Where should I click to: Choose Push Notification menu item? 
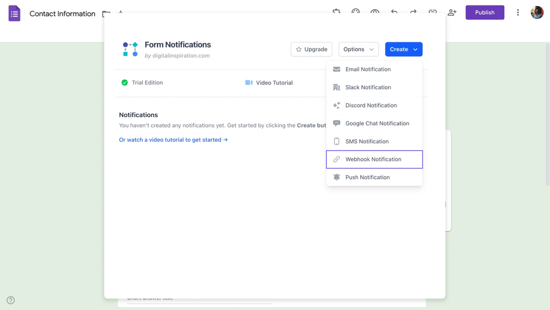point(374,177)
